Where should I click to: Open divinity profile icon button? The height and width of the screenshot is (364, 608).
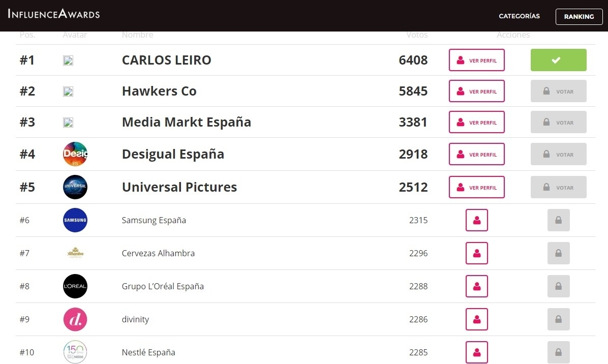point(476,319)
